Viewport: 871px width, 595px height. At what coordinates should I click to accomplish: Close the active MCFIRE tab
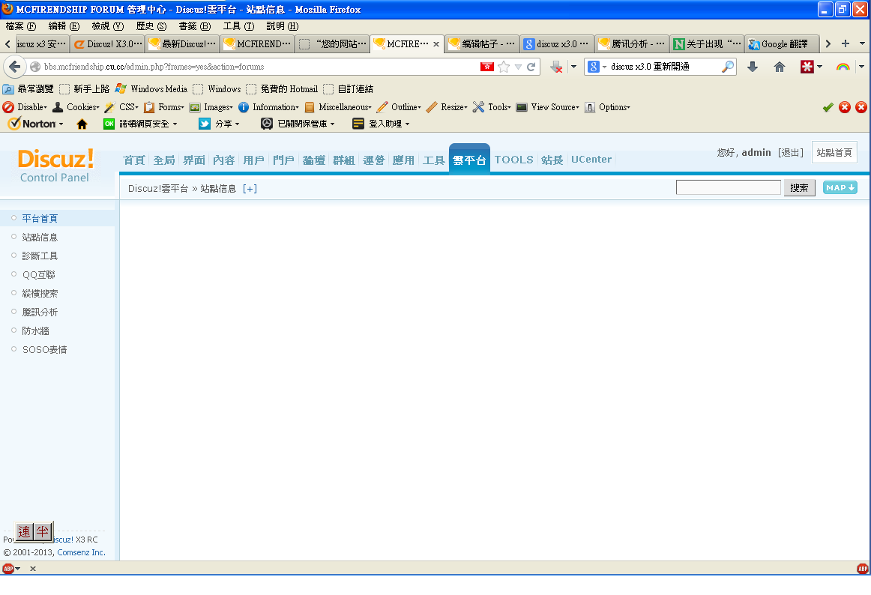[436, 44]
